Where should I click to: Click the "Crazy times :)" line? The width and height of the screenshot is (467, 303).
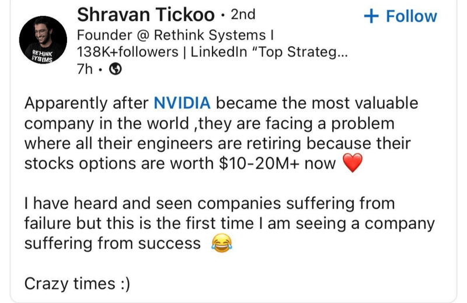pyautogui.click(x=77, y=284)
